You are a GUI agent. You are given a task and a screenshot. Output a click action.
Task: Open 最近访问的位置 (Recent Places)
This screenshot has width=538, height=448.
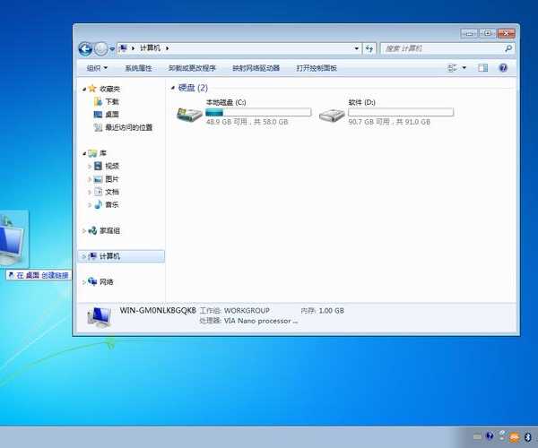[127, 127]
